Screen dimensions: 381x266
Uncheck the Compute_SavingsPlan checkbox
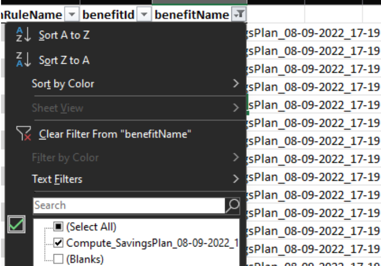[58, 243]
